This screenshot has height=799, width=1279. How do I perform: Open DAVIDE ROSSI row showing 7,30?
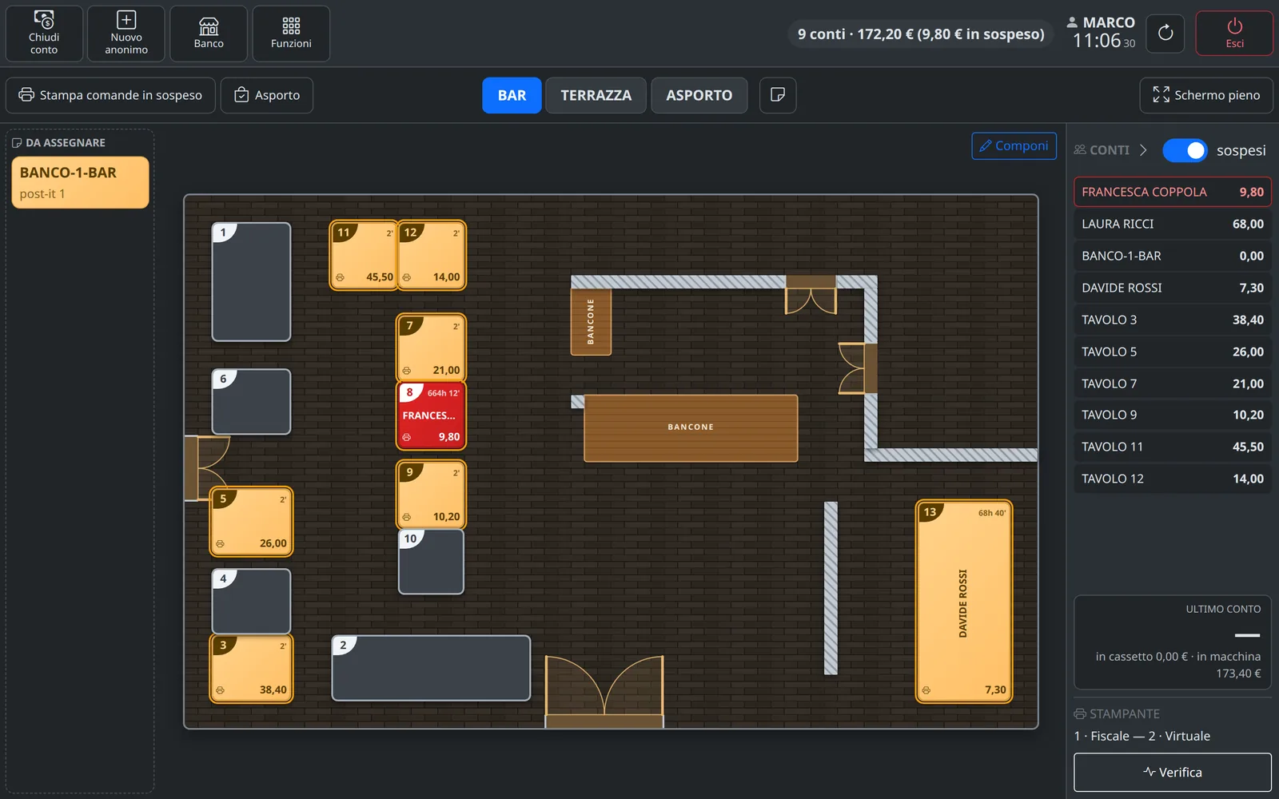[x=1172, y=288]
